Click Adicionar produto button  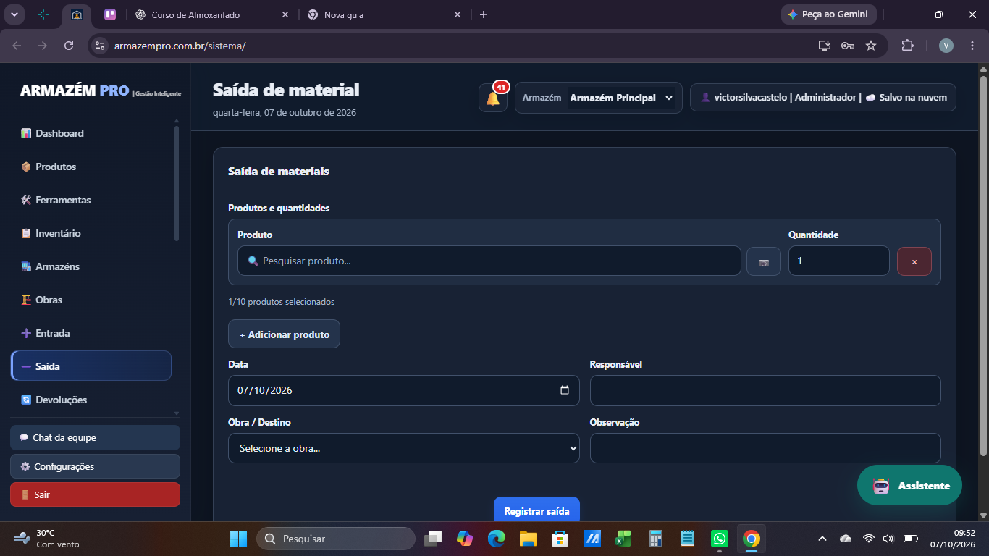tap(284, 334)
